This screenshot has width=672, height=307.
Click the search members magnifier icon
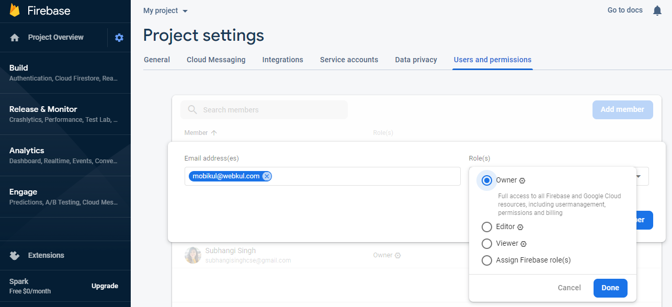pyautogui.click(x=192, y=110)
